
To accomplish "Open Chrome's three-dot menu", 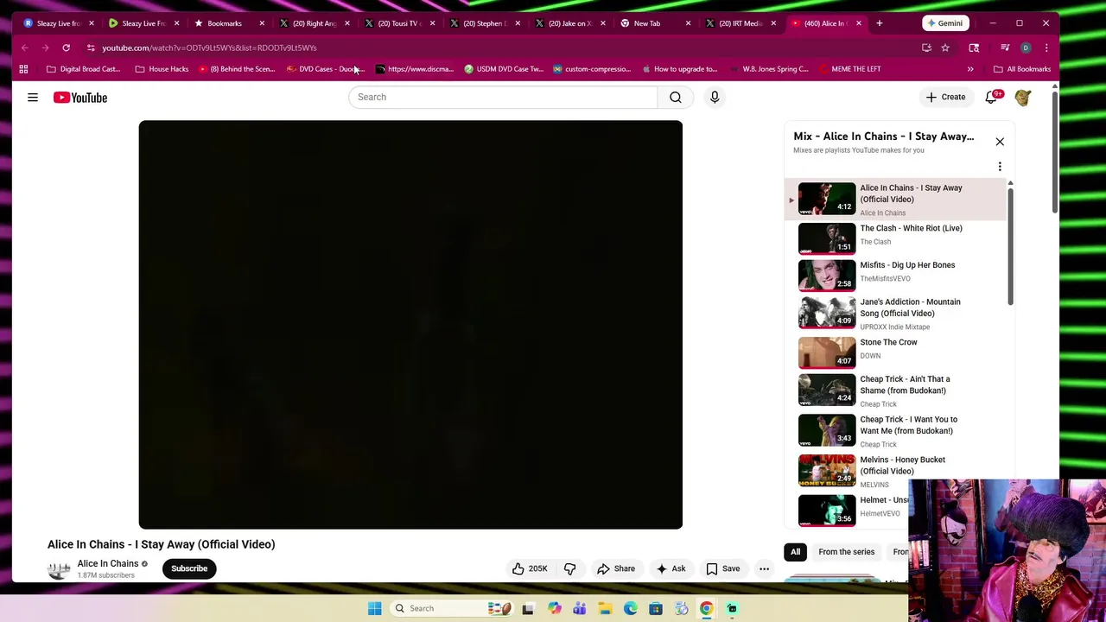I will coord(1046,48).
